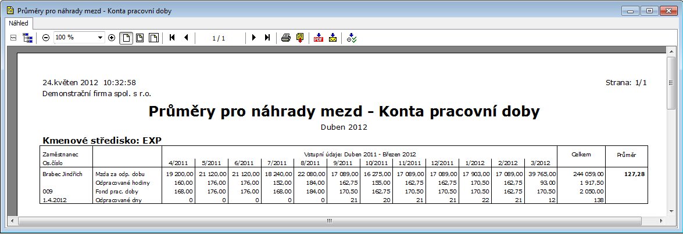The image size is (683, 234).
Task: Click the vertical scrollbar up arrow
Action: pyautogui.click(x=671, y=51)
